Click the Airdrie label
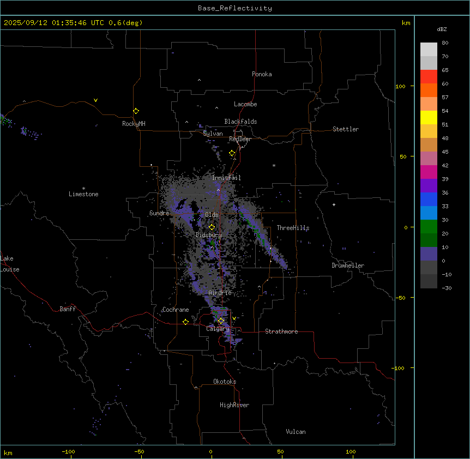This screenshot has width=470, height=459. coord(220,293)
